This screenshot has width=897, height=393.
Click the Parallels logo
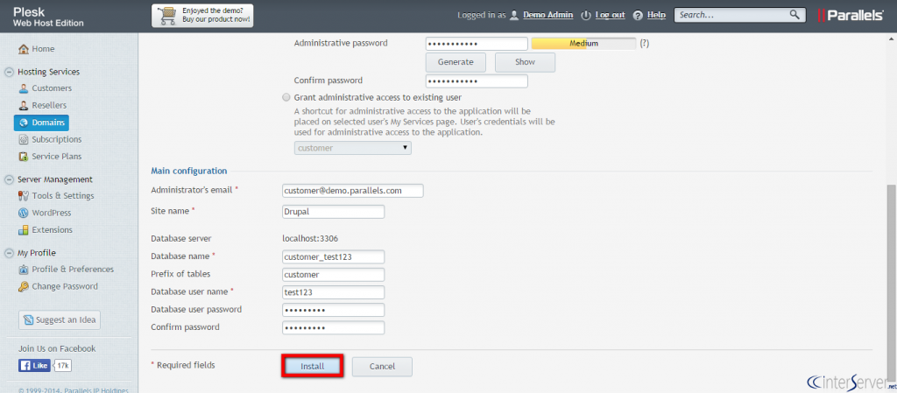coord(851,16)
